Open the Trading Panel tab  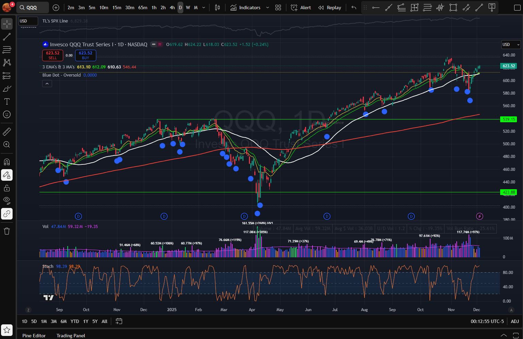(71, 336)
